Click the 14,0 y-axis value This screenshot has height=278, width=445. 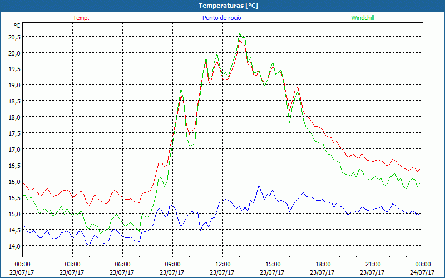pos(14,246)
